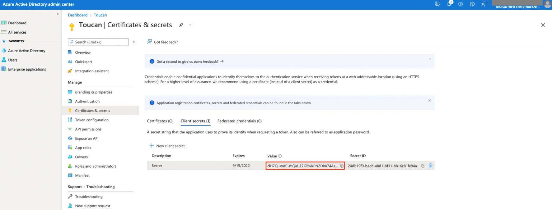Pin the Toucan blade
Viewport: 552px width, 210px height.
click(x=181, y=25)
